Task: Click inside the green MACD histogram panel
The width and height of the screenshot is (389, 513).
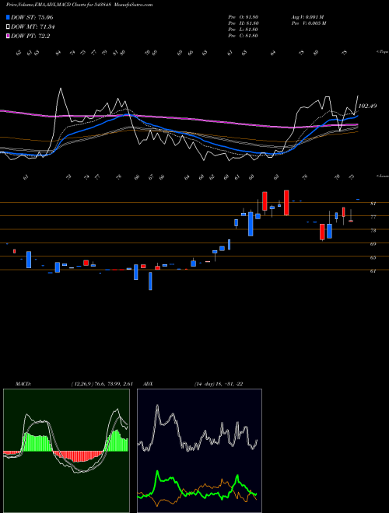Action: pyautogui.click(x=66, y=451)
